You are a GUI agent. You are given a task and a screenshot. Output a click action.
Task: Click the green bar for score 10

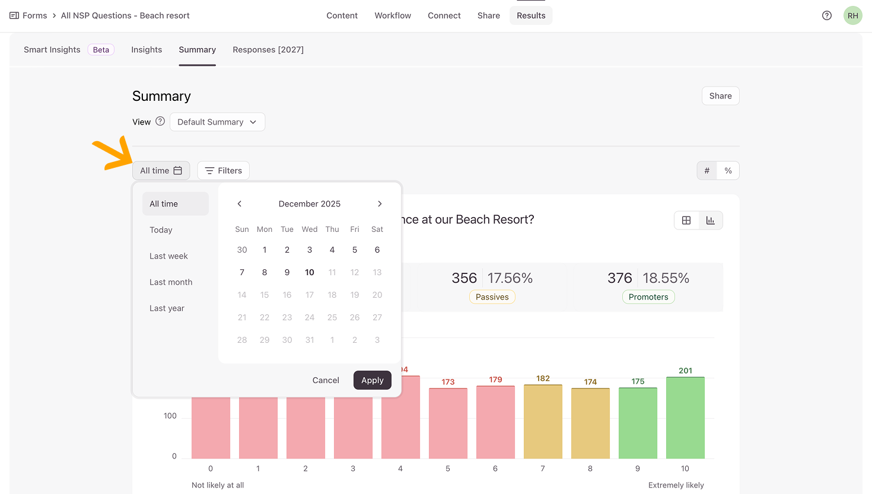click(685, 417)
